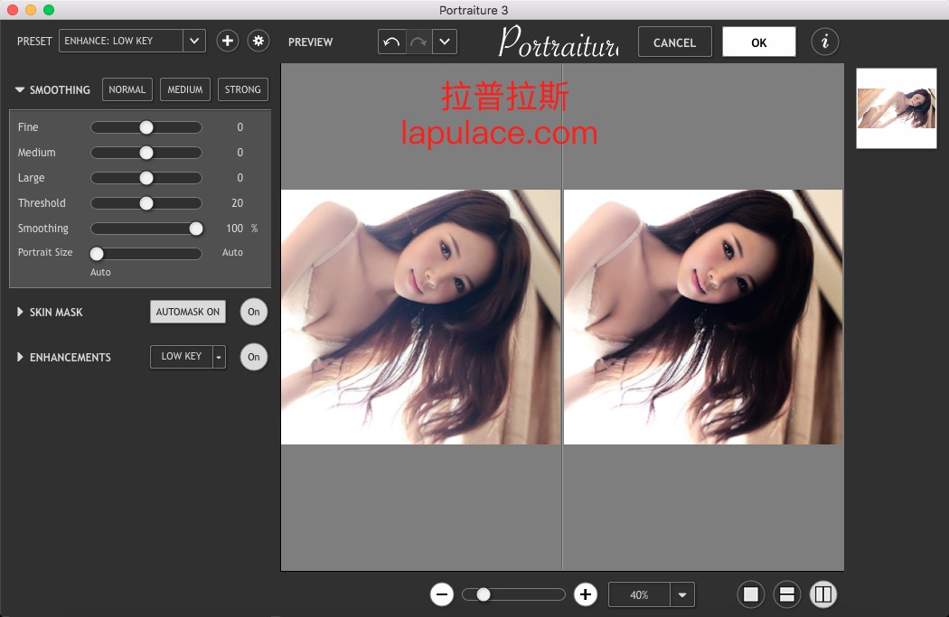The image size is (949, 617).
Task: Click the Medium slider handle
Action: click(146, 153)
